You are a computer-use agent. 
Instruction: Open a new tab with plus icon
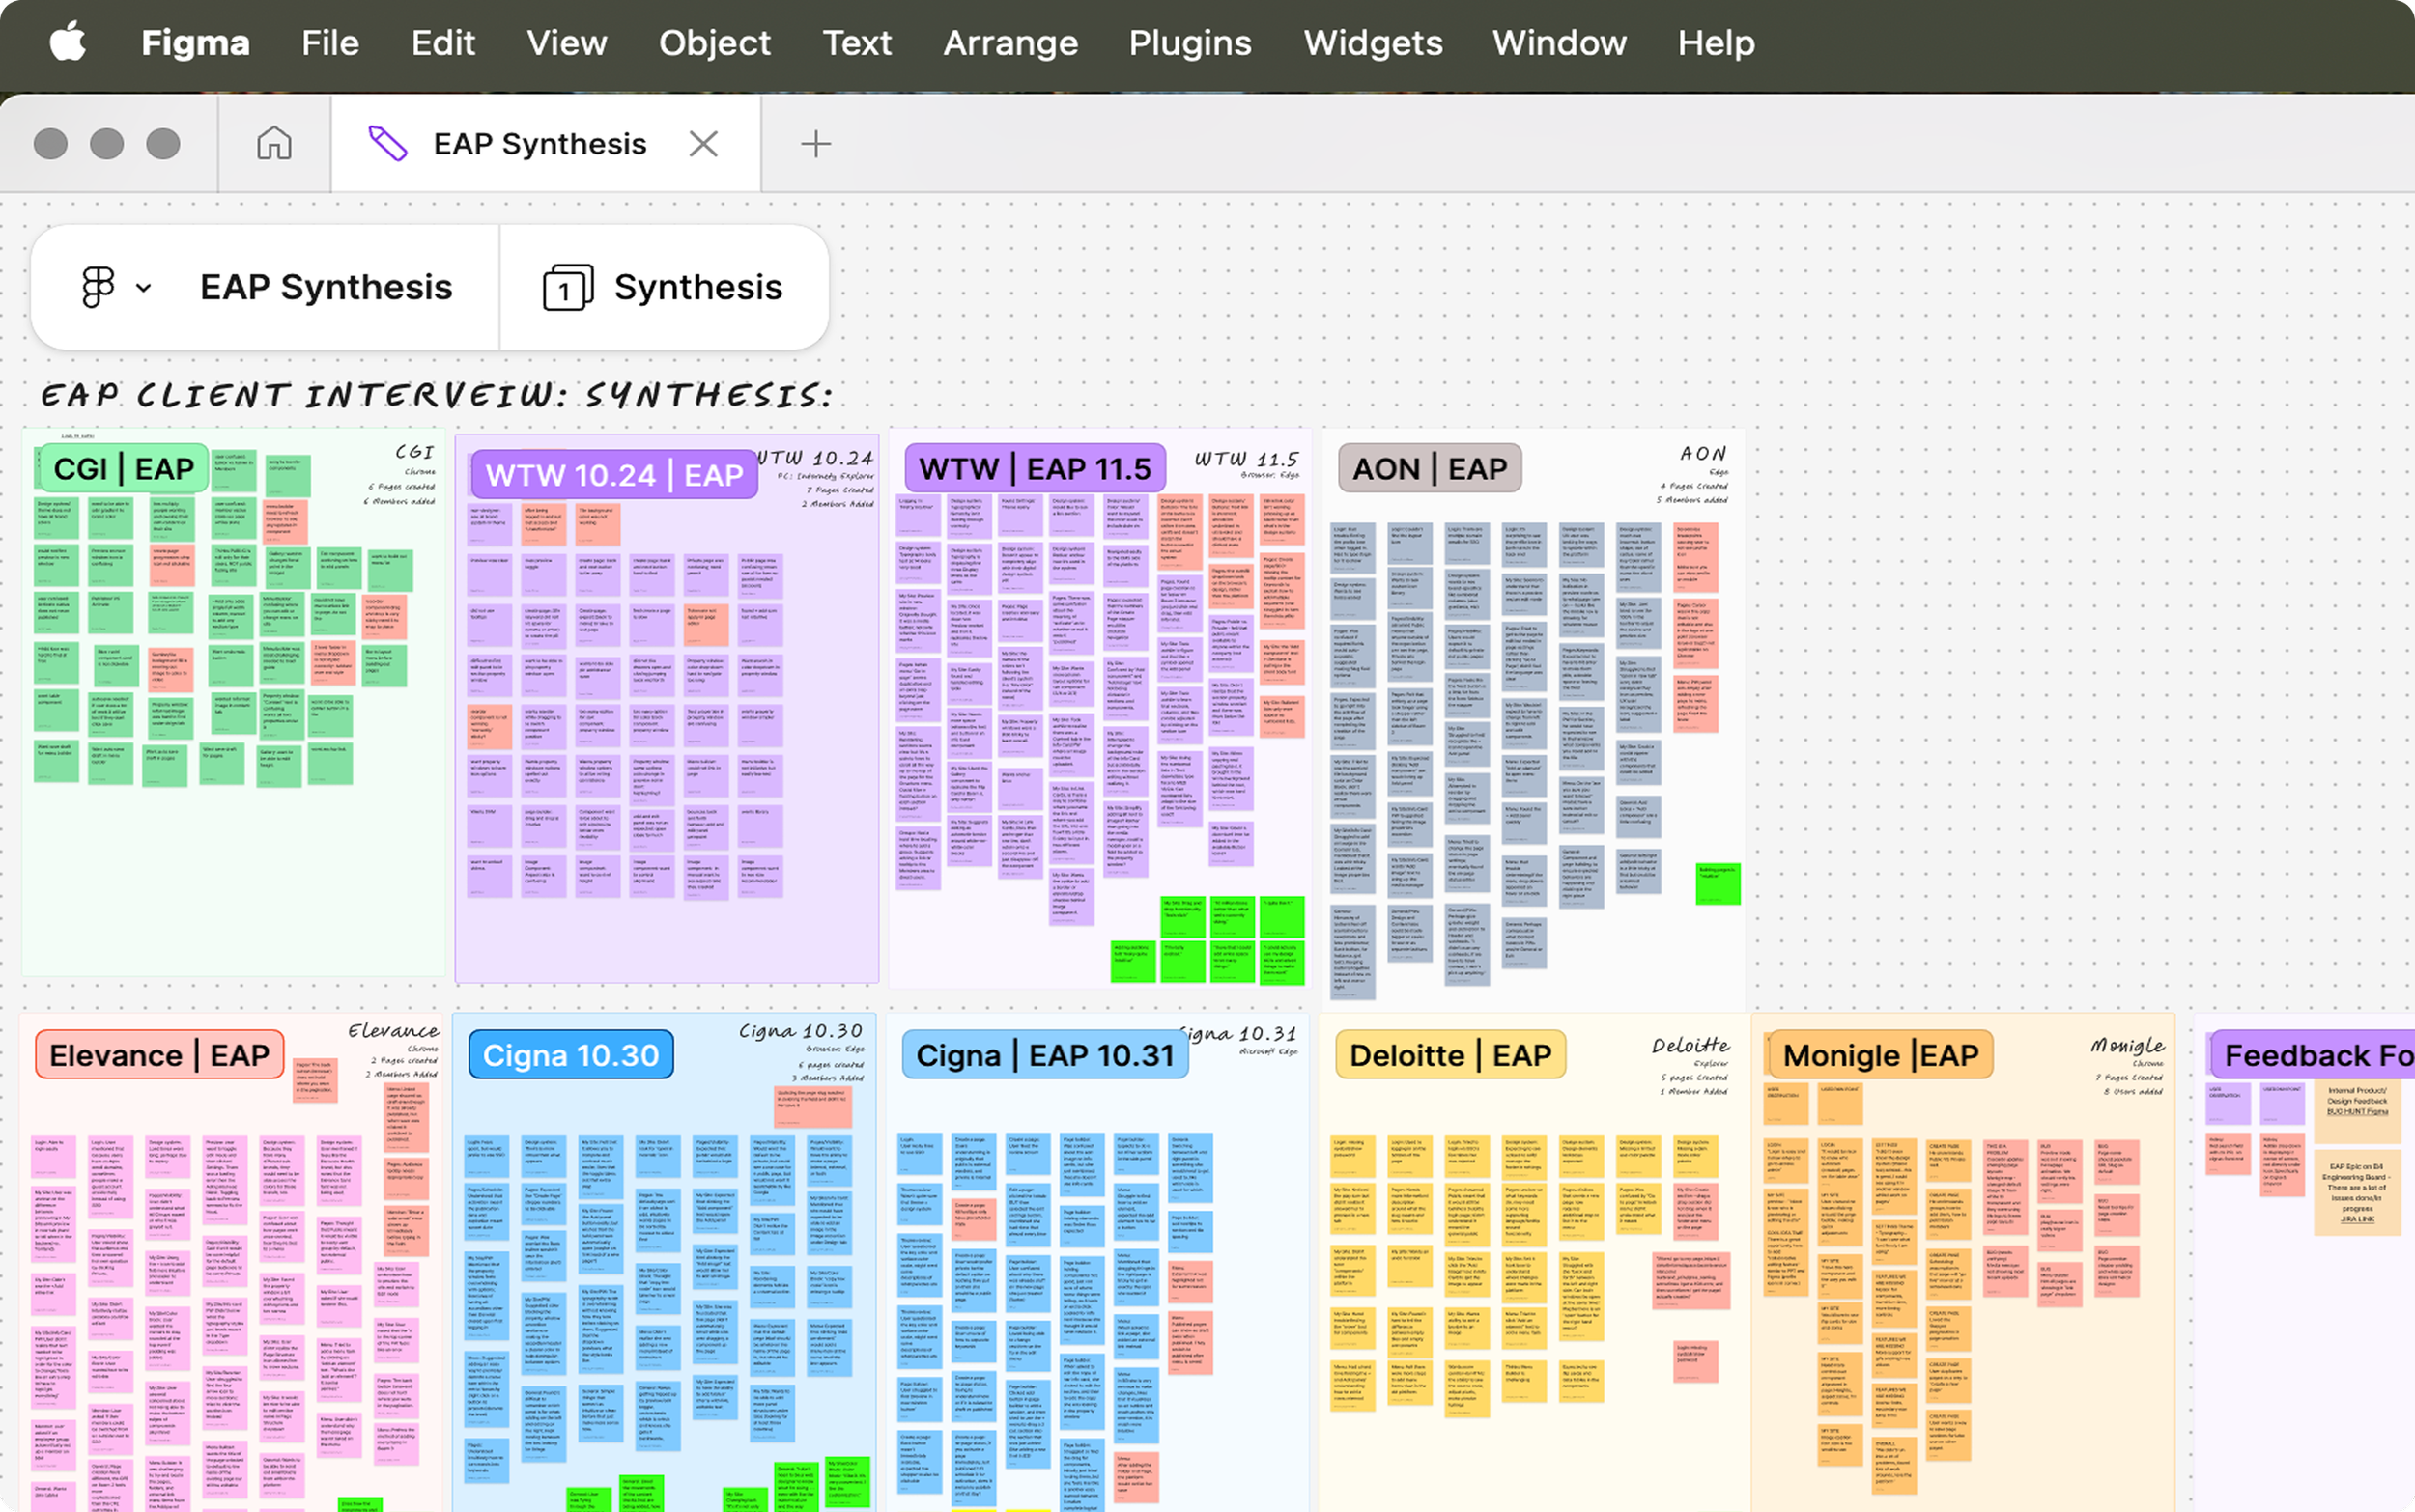tap(815, 144)
